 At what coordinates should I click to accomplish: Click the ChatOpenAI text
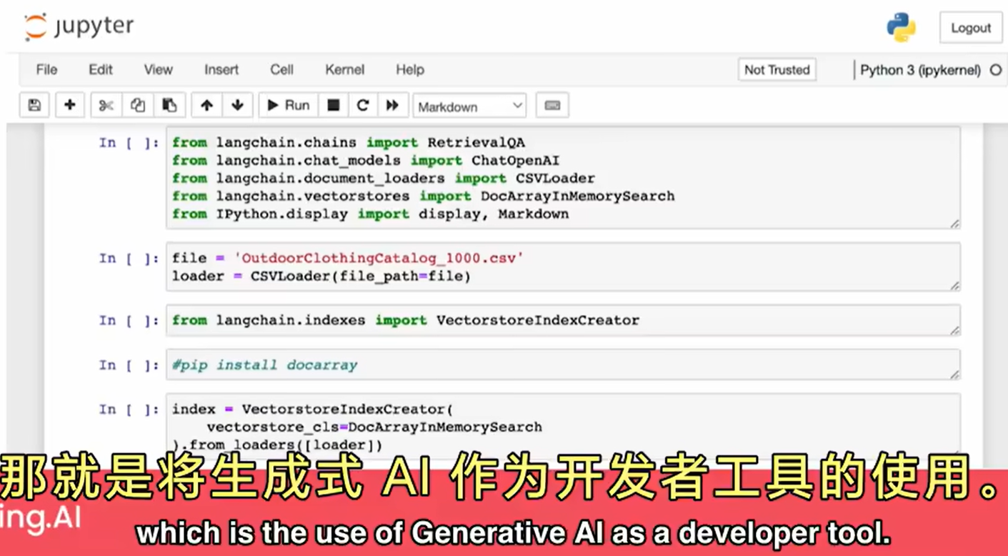point(515,161)
